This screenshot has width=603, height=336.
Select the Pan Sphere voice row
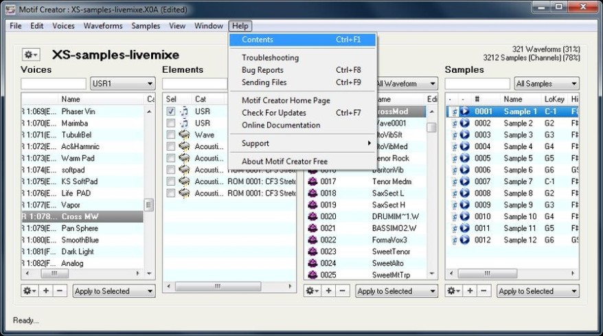(x=82, y=228)
